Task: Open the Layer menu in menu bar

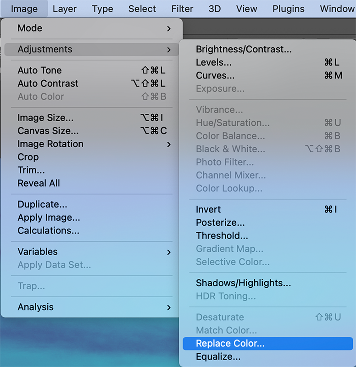Action: coord(64,9)
